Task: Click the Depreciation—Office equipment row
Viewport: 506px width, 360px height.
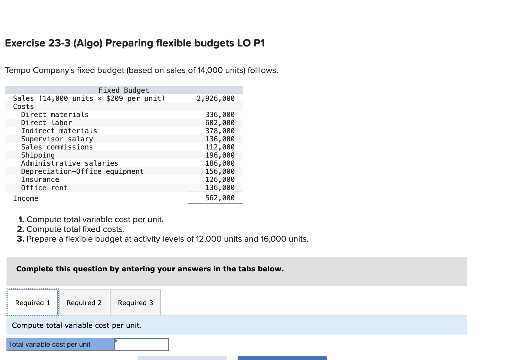Action: tap(82, 171)
